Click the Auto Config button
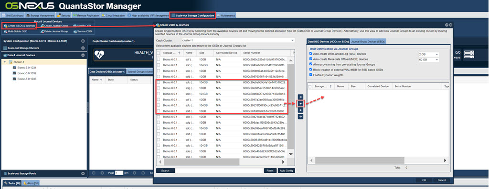 click(x=287, y=170)
